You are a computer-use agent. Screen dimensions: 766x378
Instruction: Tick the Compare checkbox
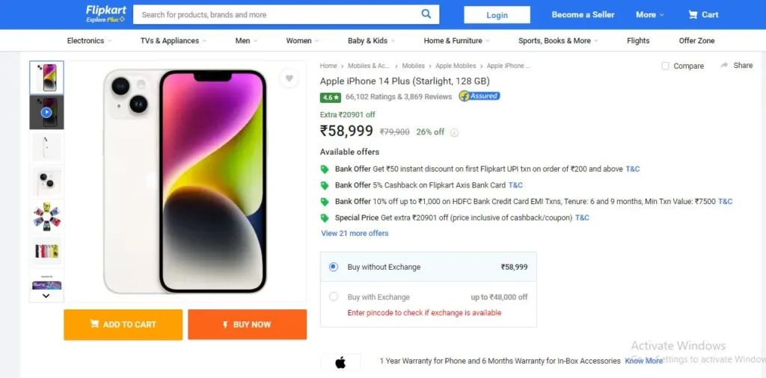tap(665, 66)
